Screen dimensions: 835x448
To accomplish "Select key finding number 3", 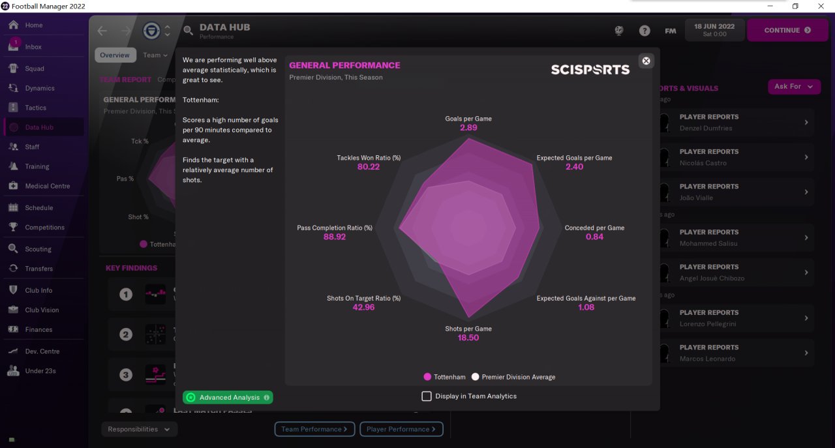I will (126, 375).
